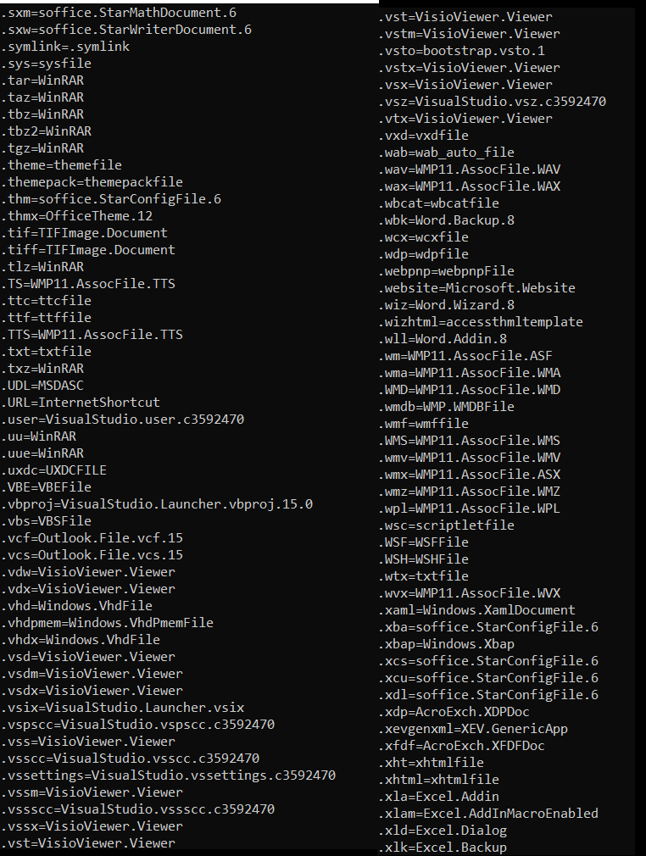
Task: Click the .txt=txtfile association line
Action: [46, 351]
